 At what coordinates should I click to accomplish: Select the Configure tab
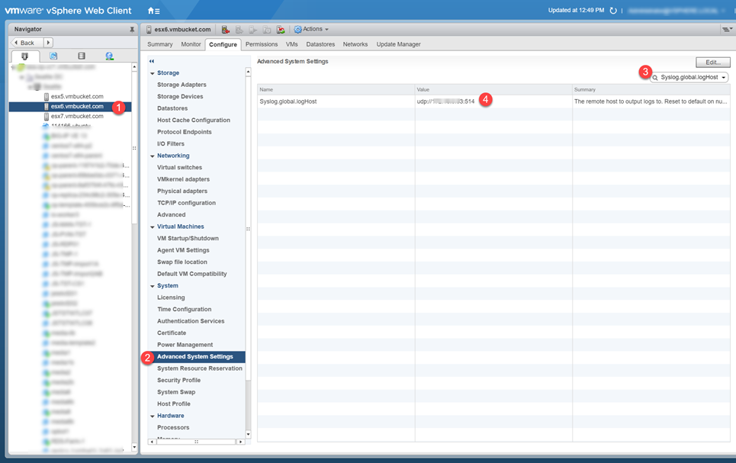click(223, 44)
